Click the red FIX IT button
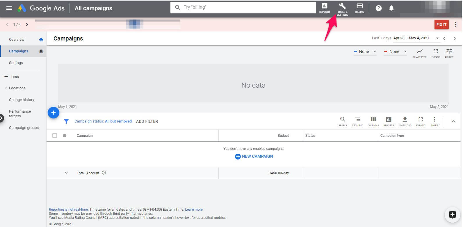The height and width of the screenshot is (227, 463). pyautogui.click(x=441, y=24)
